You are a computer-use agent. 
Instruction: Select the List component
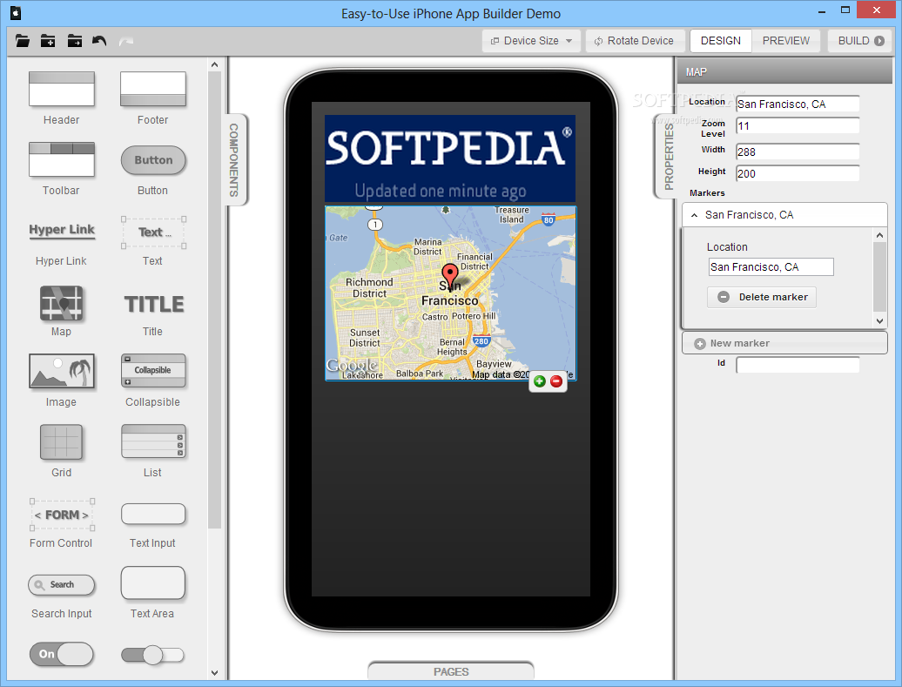(153, 450)
